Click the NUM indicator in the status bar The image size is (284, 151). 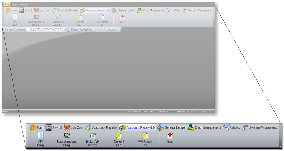203,112
